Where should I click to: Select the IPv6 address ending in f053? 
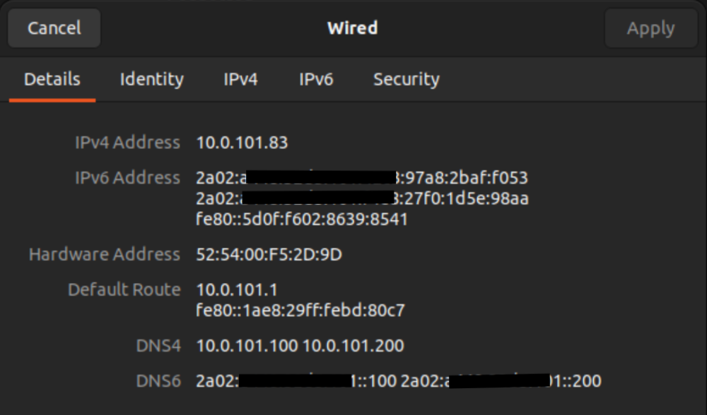pos(362,178)
